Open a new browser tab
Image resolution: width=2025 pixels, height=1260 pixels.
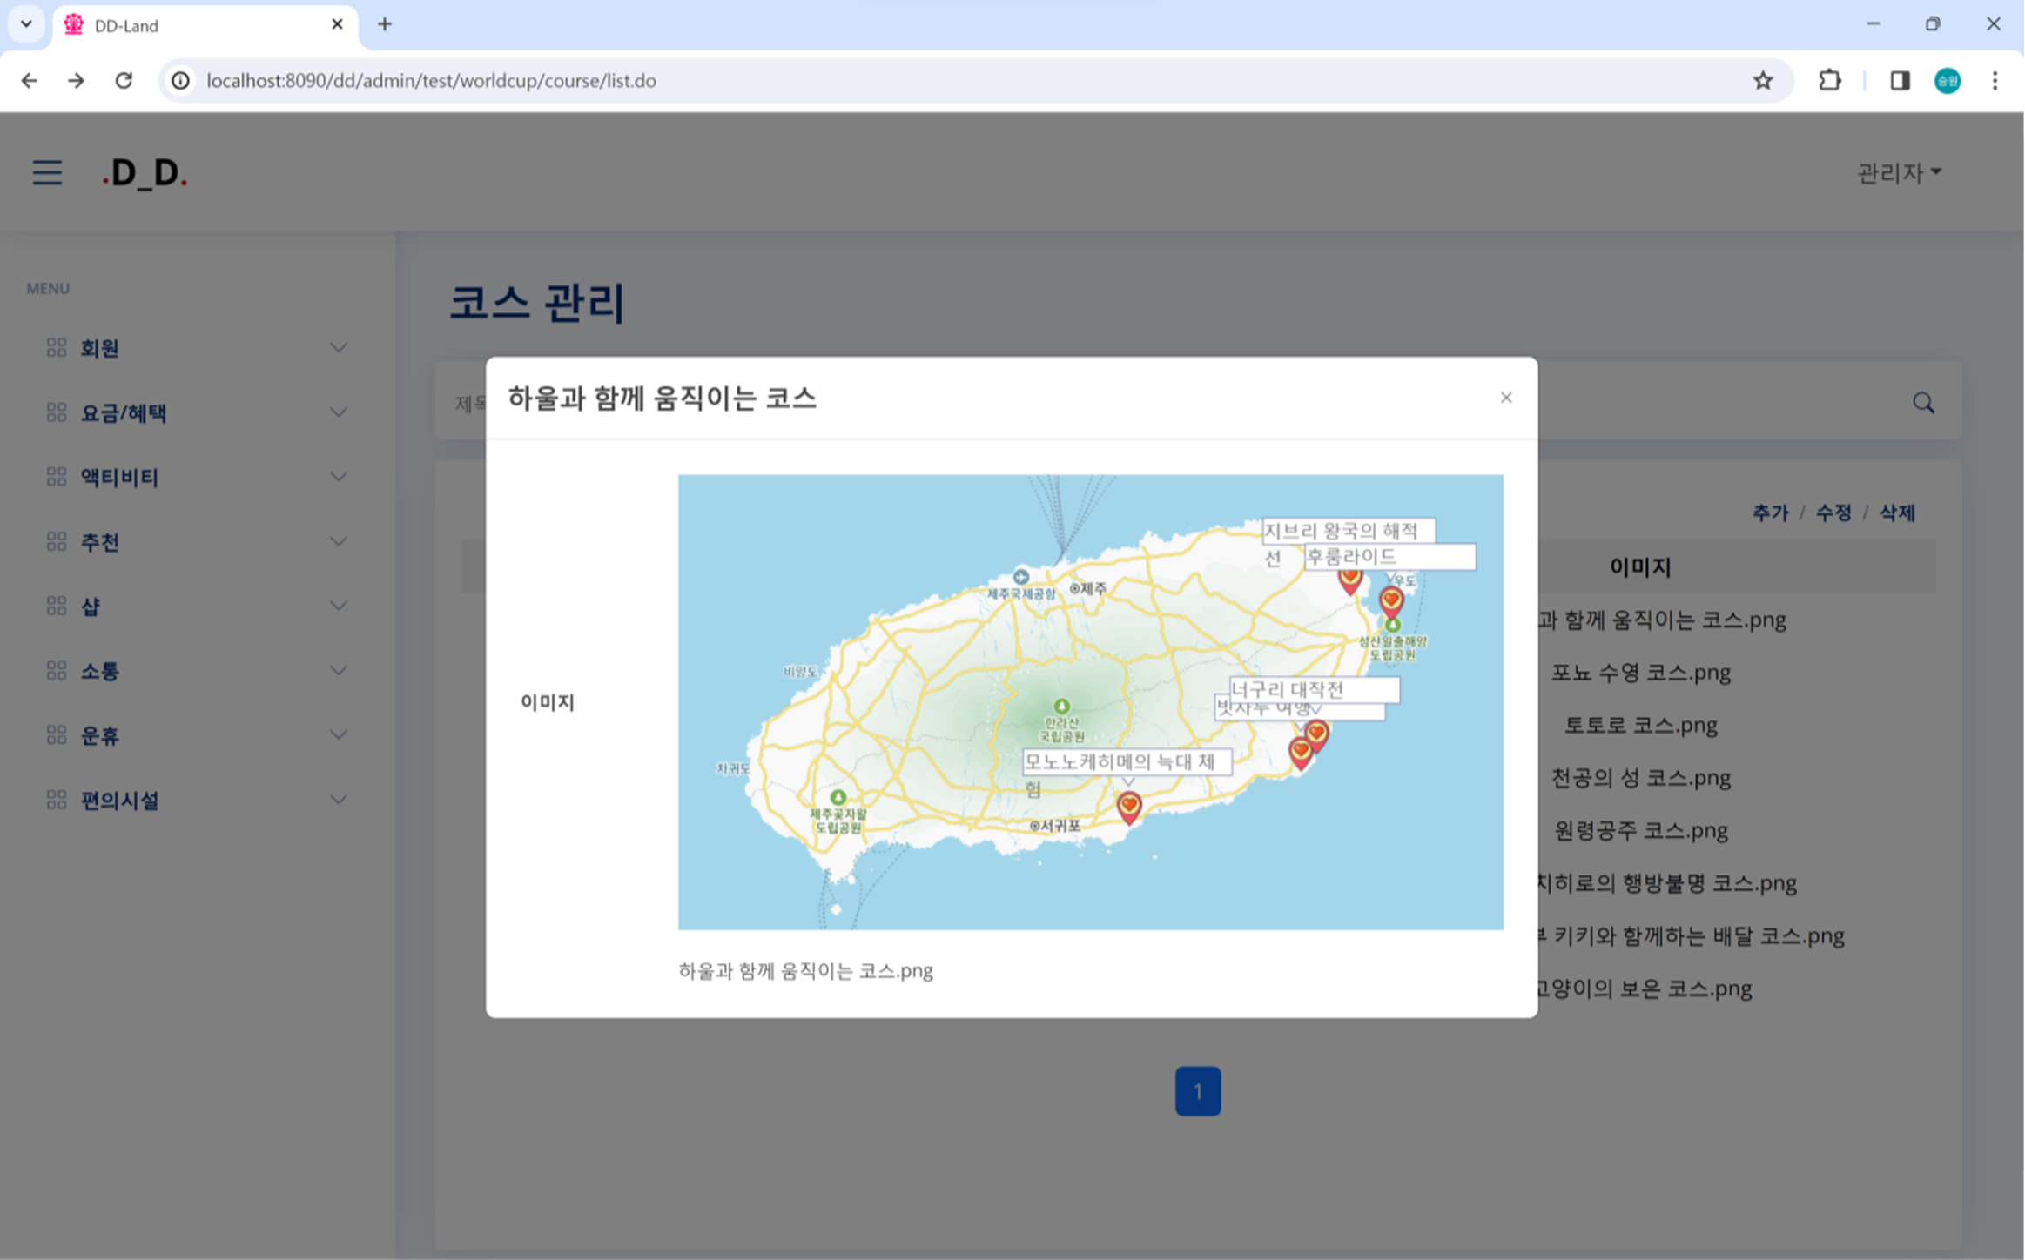385,24
